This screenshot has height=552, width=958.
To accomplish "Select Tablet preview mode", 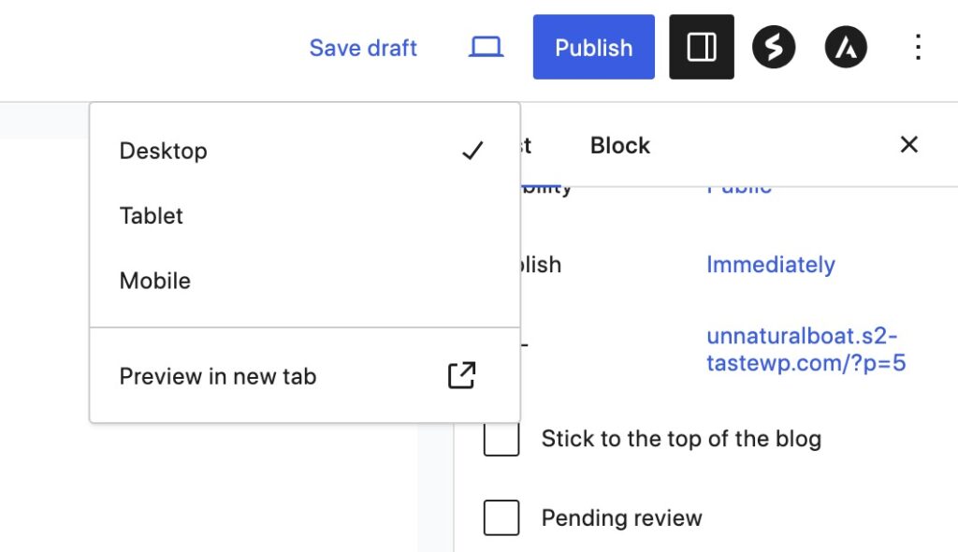I will [x=152, y=216].
